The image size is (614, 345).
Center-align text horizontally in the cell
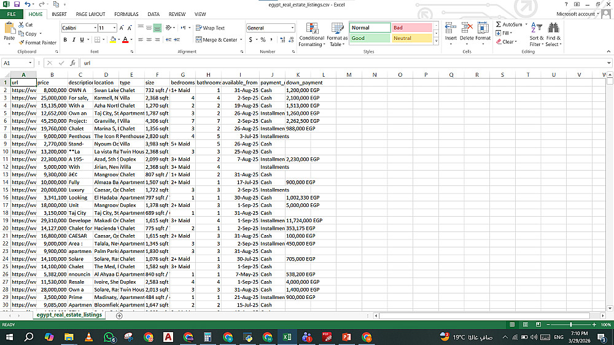tap(149, 39)
